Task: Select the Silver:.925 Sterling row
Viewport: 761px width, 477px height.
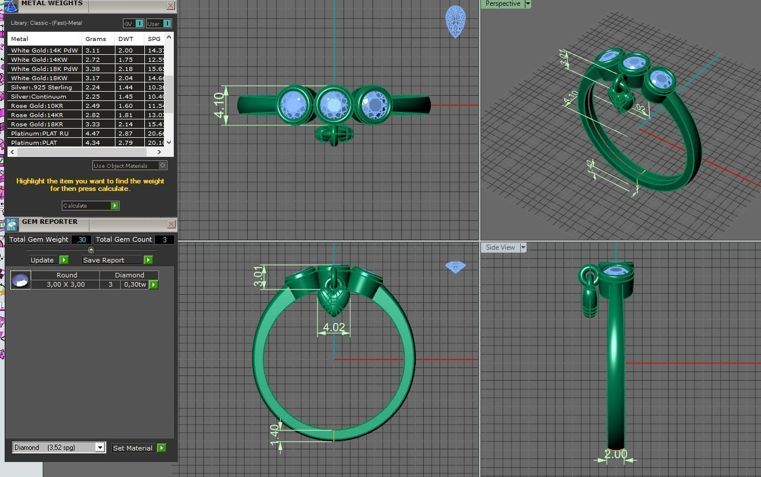Action: pos(87,87)
